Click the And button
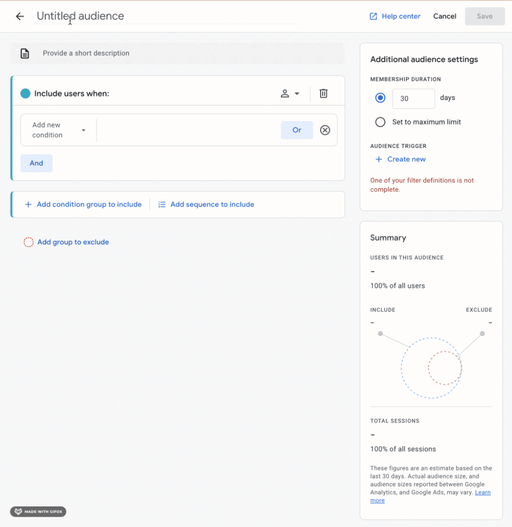Viewport: 512px width, 527px height. tap(36, 163)
